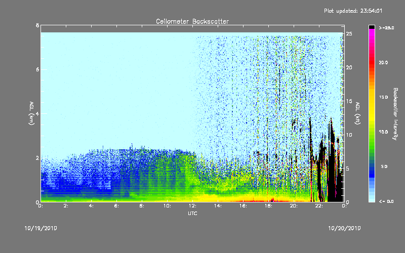This screenshot has width=405, height=253.
Task: Click the 4 km tick on left axis
Action: click(37, 113)
